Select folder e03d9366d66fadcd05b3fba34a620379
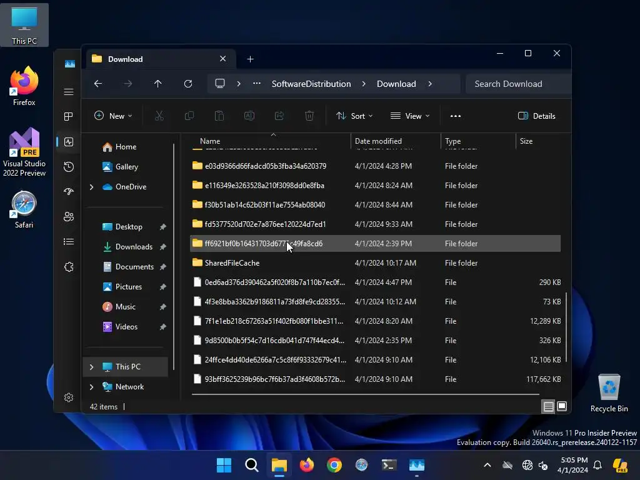 click(375, 166)
